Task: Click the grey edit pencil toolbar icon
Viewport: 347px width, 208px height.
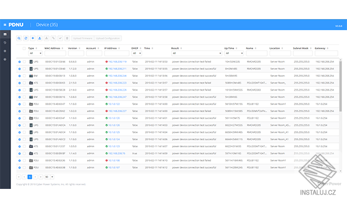Action: 53,38
